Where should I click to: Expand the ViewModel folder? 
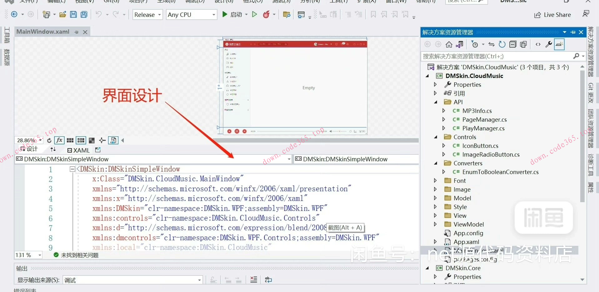click(x=435, y=224)
